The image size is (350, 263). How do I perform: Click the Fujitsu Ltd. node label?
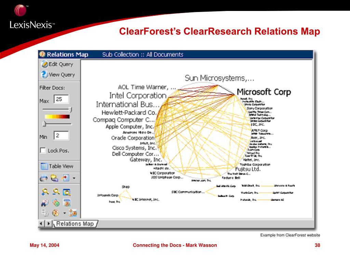coord(248,169)
